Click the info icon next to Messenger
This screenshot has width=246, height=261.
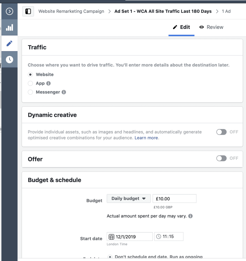(64, 92)
